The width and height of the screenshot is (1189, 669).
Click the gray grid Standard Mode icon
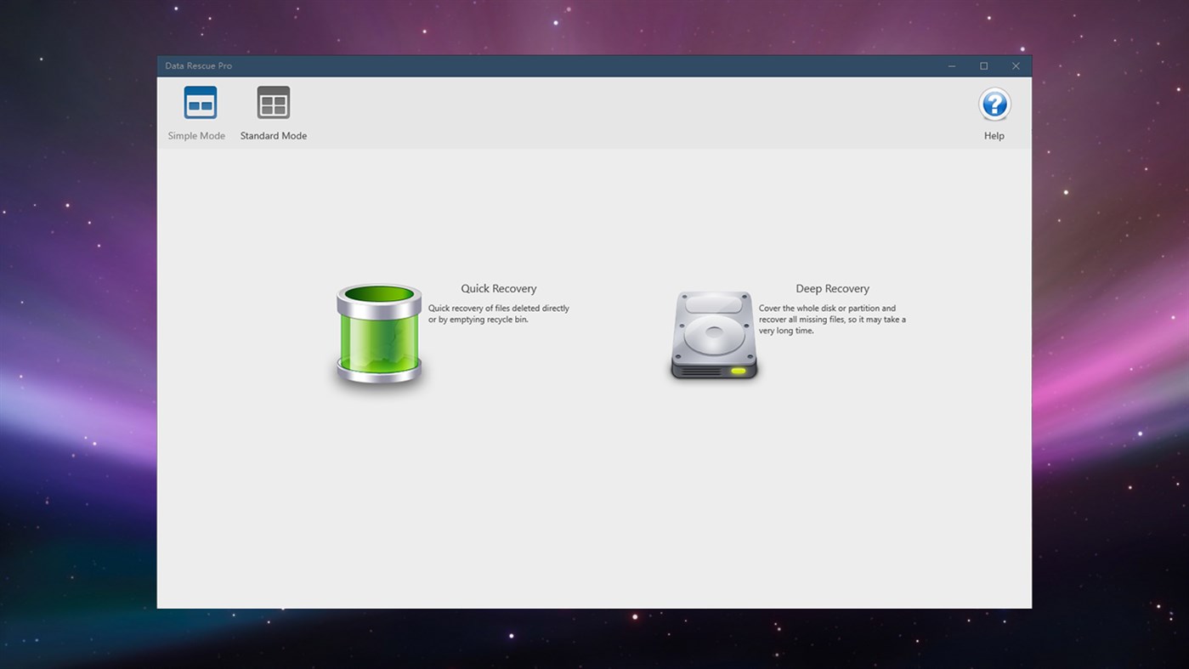[274, 102]
